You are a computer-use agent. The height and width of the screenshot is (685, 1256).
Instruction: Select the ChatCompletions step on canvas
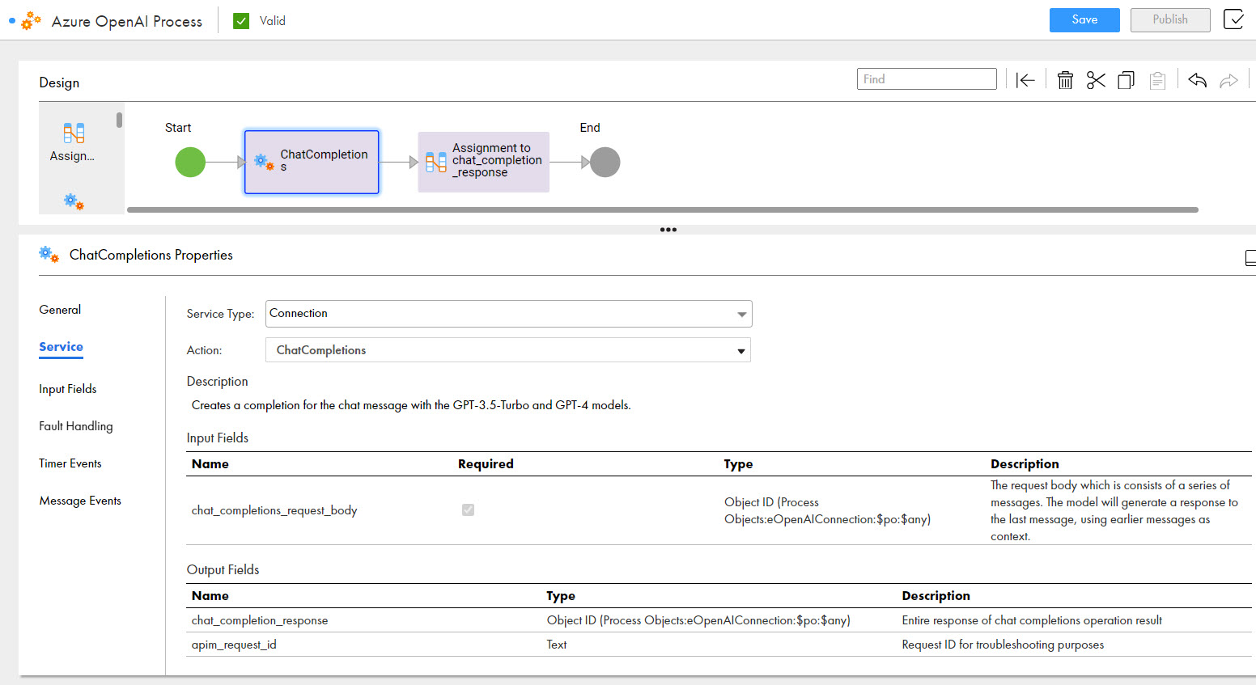click(312, 162)
